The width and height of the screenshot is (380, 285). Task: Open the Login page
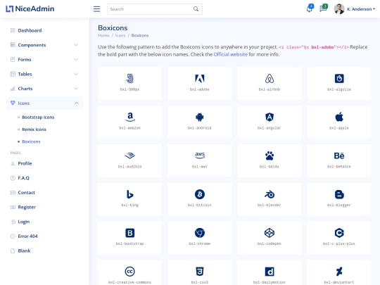tap(44, 222)
